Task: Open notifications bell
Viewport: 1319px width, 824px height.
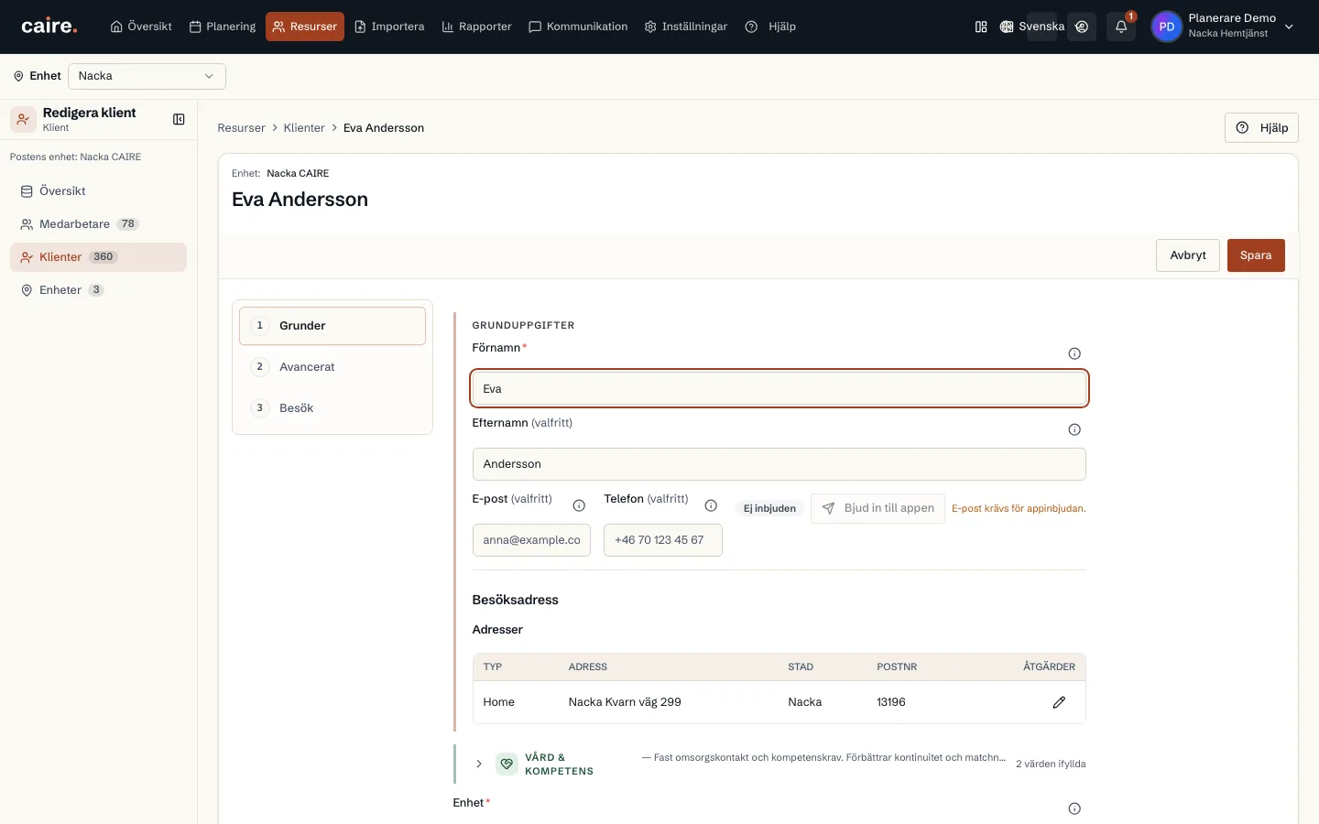Action: (x=1121, y=27)
